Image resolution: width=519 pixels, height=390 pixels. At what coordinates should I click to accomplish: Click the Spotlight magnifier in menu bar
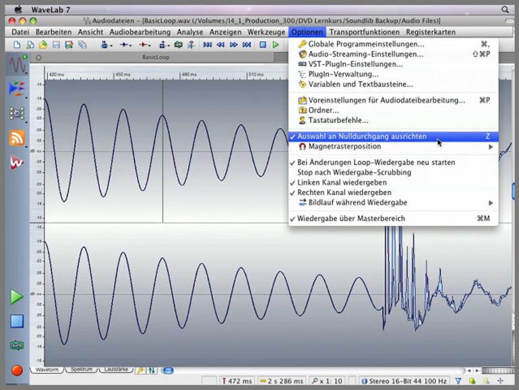pos(505,10)
